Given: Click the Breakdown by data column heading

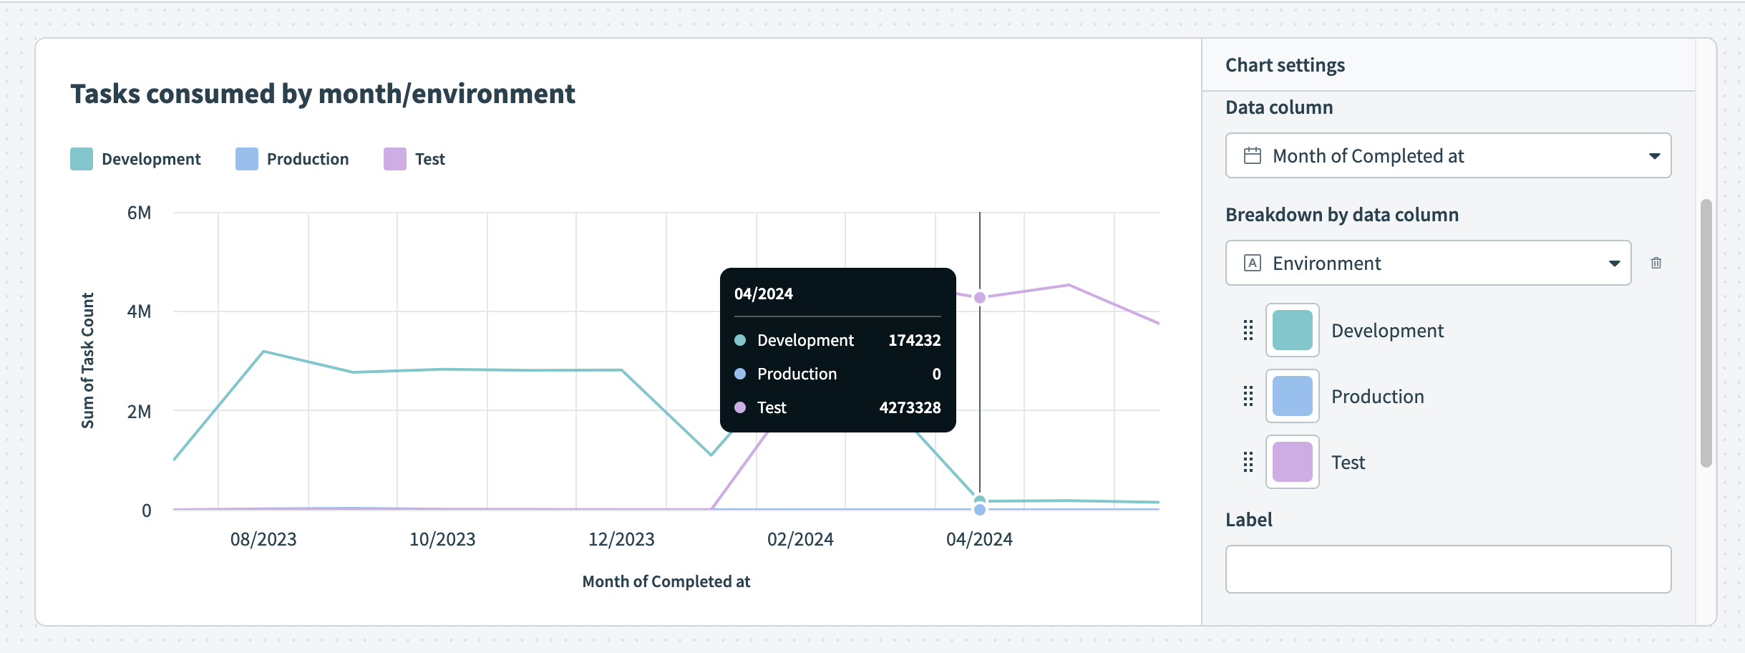Looking at the screenshot, I should pos(1341,214).
